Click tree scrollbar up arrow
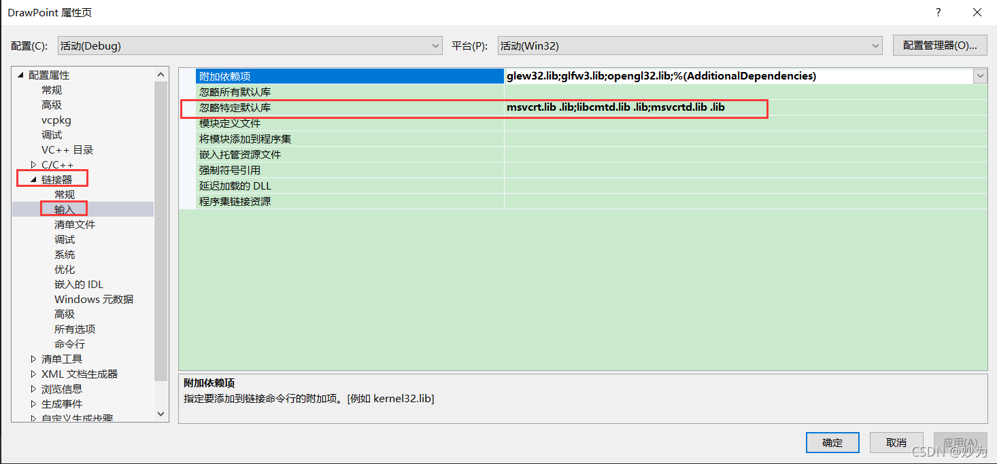The height and width of the screenshot is (464, 997). point(161,75)
